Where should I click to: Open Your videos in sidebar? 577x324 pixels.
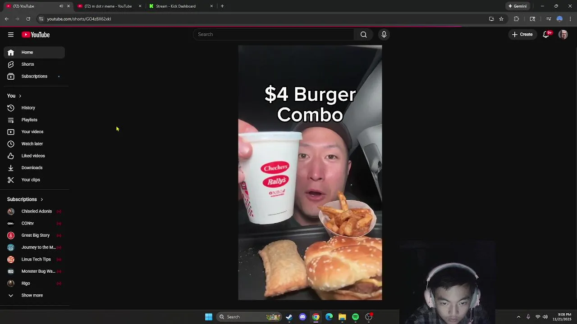[35, 132]
